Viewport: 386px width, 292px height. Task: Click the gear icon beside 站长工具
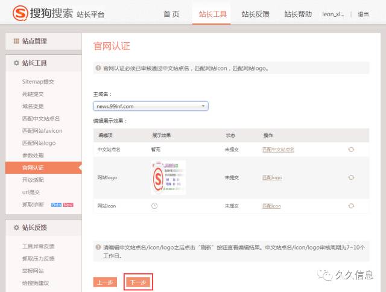click(16, 63)
